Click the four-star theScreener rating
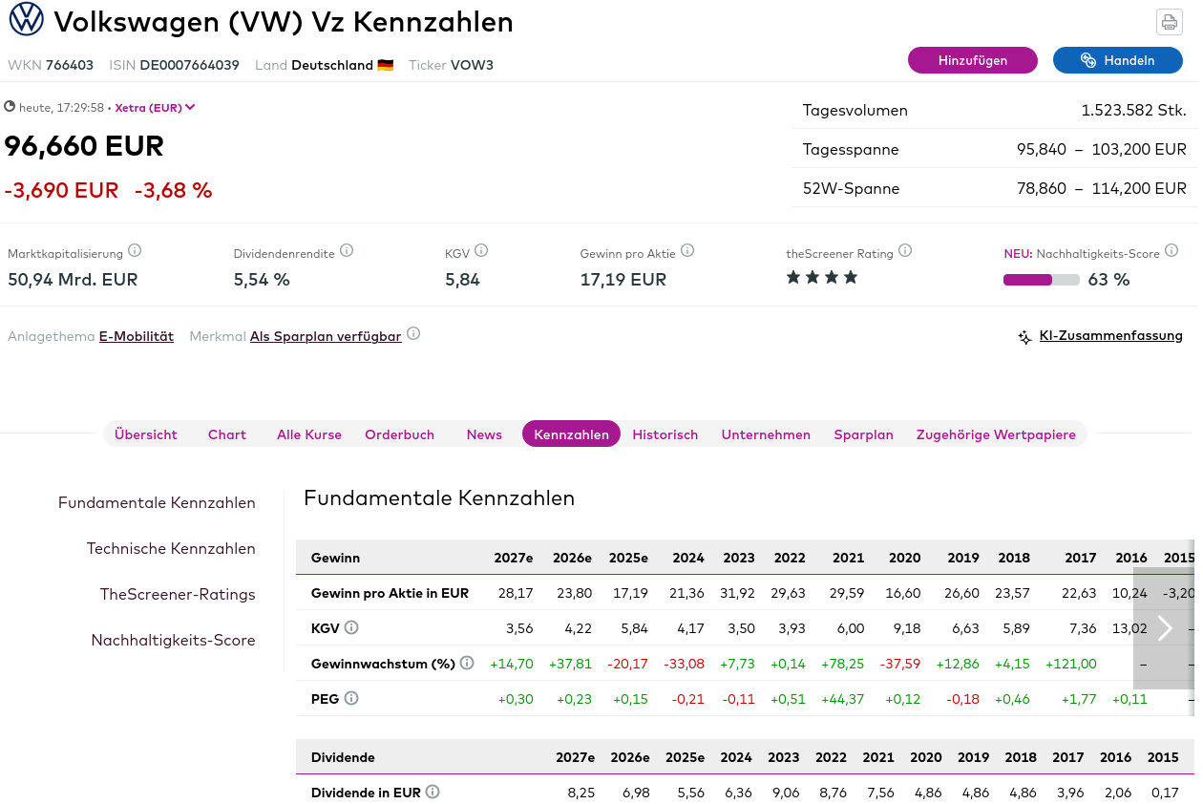This screenshot has width=1203, height=804. click(x=822, y=278)
